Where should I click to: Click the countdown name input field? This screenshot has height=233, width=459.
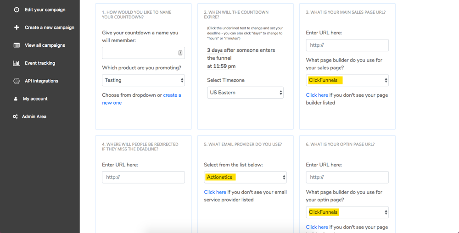(143, 53)
